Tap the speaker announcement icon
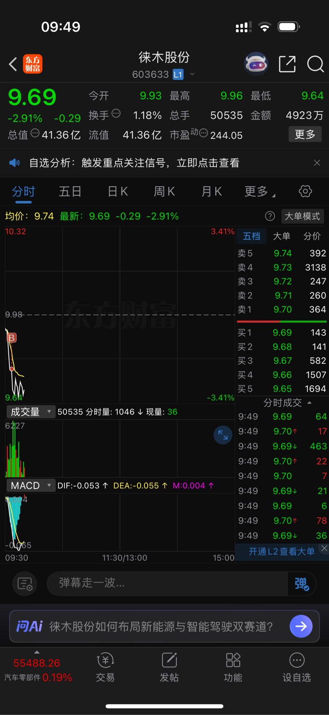 tap(15, 163)
